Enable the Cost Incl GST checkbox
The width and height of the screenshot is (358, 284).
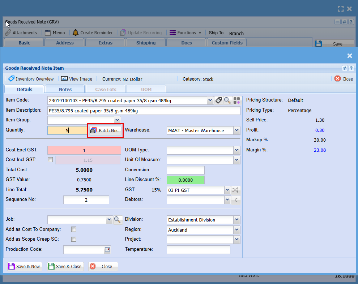50,160
